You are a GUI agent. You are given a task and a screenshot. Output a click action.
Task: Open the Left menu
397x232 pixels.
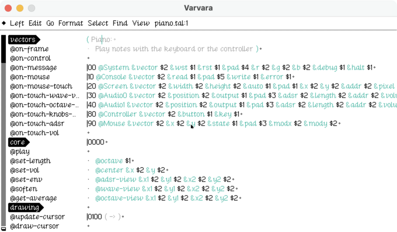tap(17, 23)
